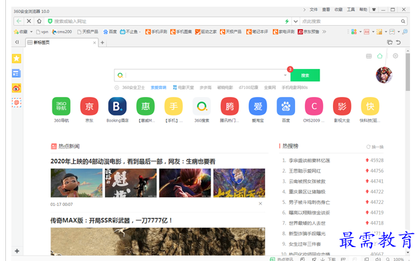Image resolution: width=420 pixels, height=261 pixels.
Task: Open new tab page settings gear
Action: pos(395,56)
